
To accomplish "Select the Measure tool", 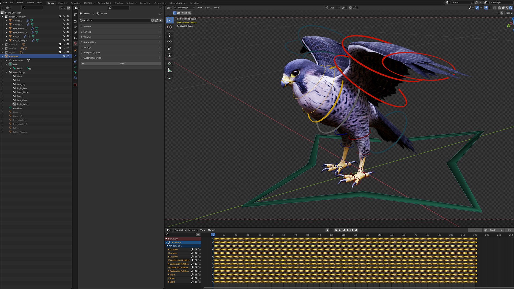I will [169, 70].
